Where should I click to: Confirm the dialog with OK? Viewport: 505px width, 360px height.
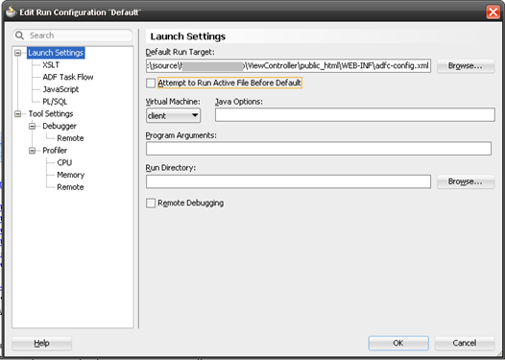(398, 343)
